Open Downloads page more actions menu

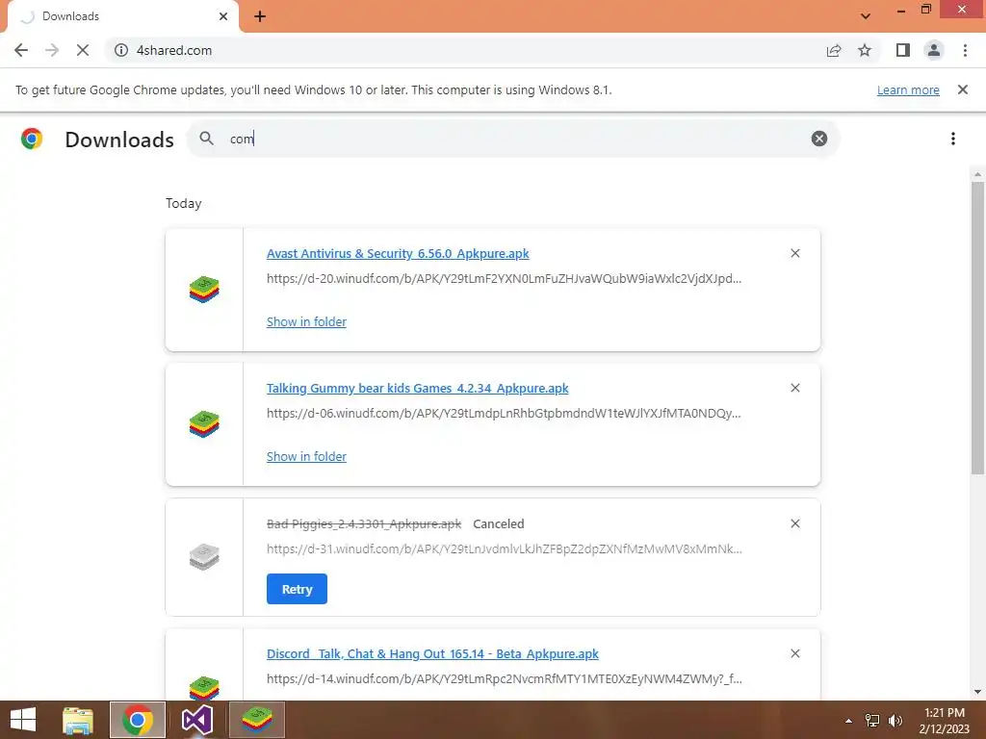click(952, 139)
